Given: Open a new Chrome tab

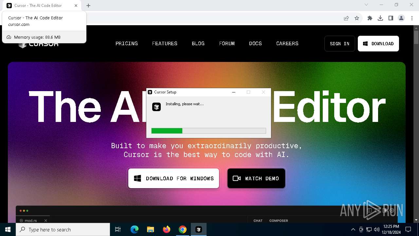Looking at the screenshot, I should 88,6.
